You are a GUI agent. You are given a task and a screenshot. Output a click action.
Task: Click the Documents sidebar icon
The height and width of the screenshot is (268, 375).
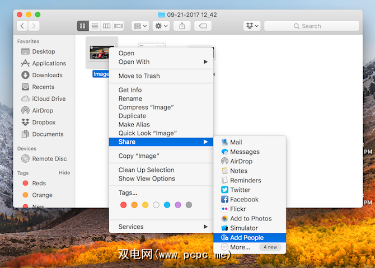pos(25,134)
